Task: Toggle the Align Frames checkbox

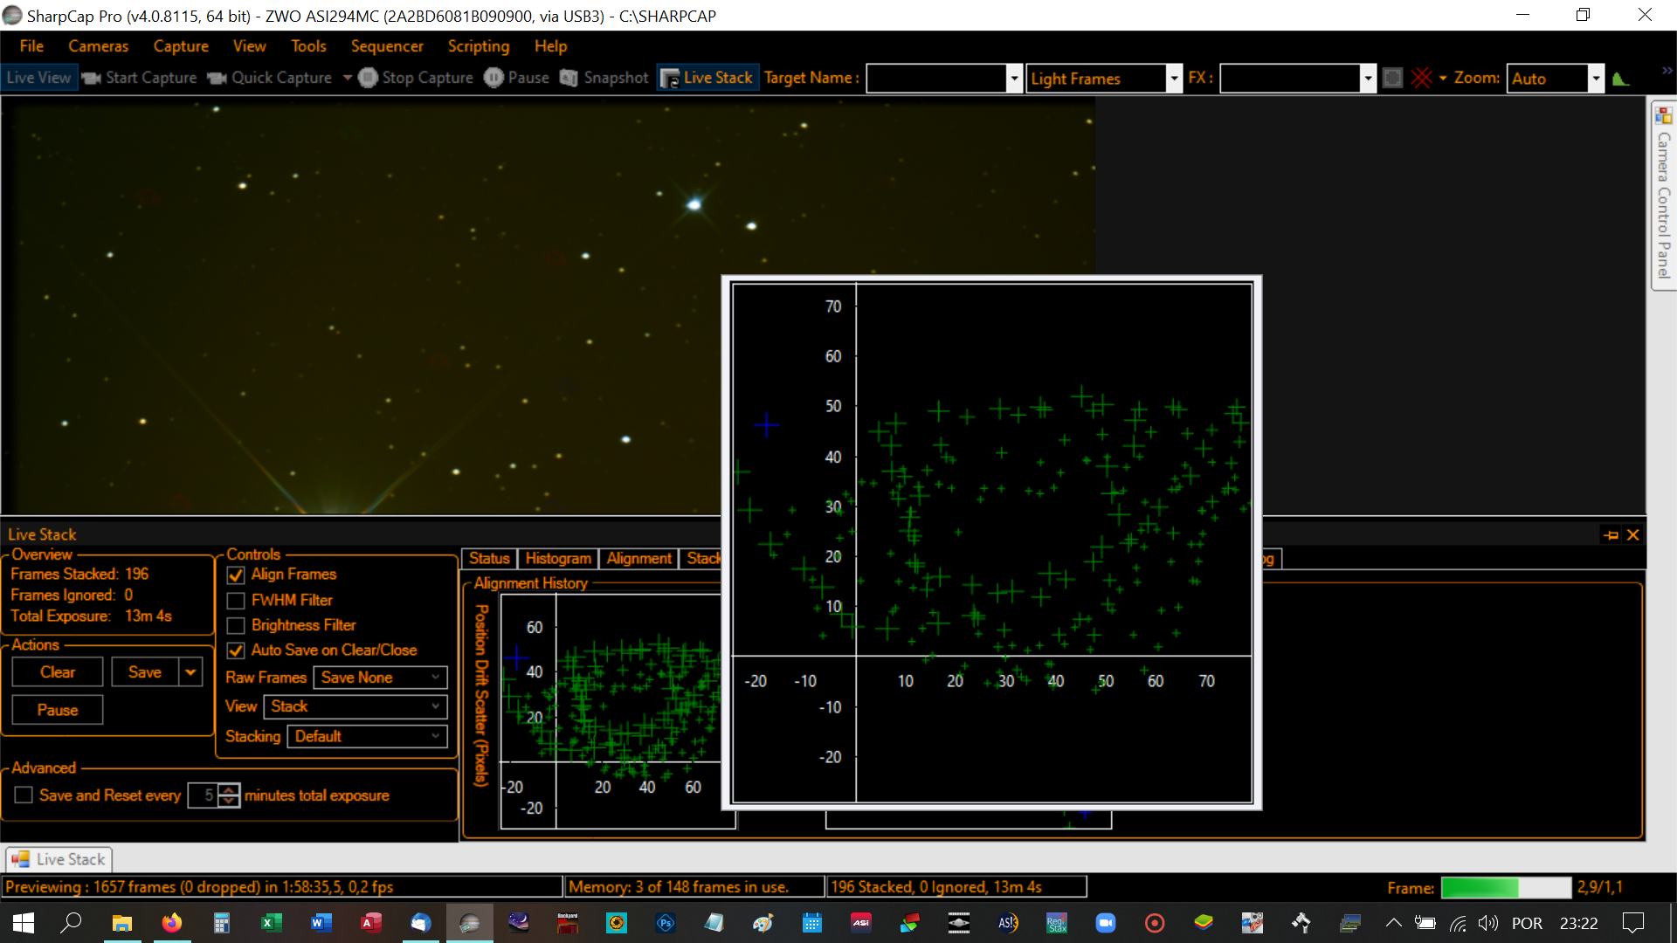Action: tap(236, 575)
